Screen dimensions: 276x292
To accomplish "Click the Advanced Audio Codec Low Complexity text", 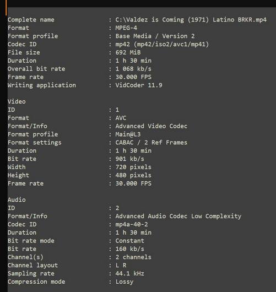I will [x=178, y=216].
